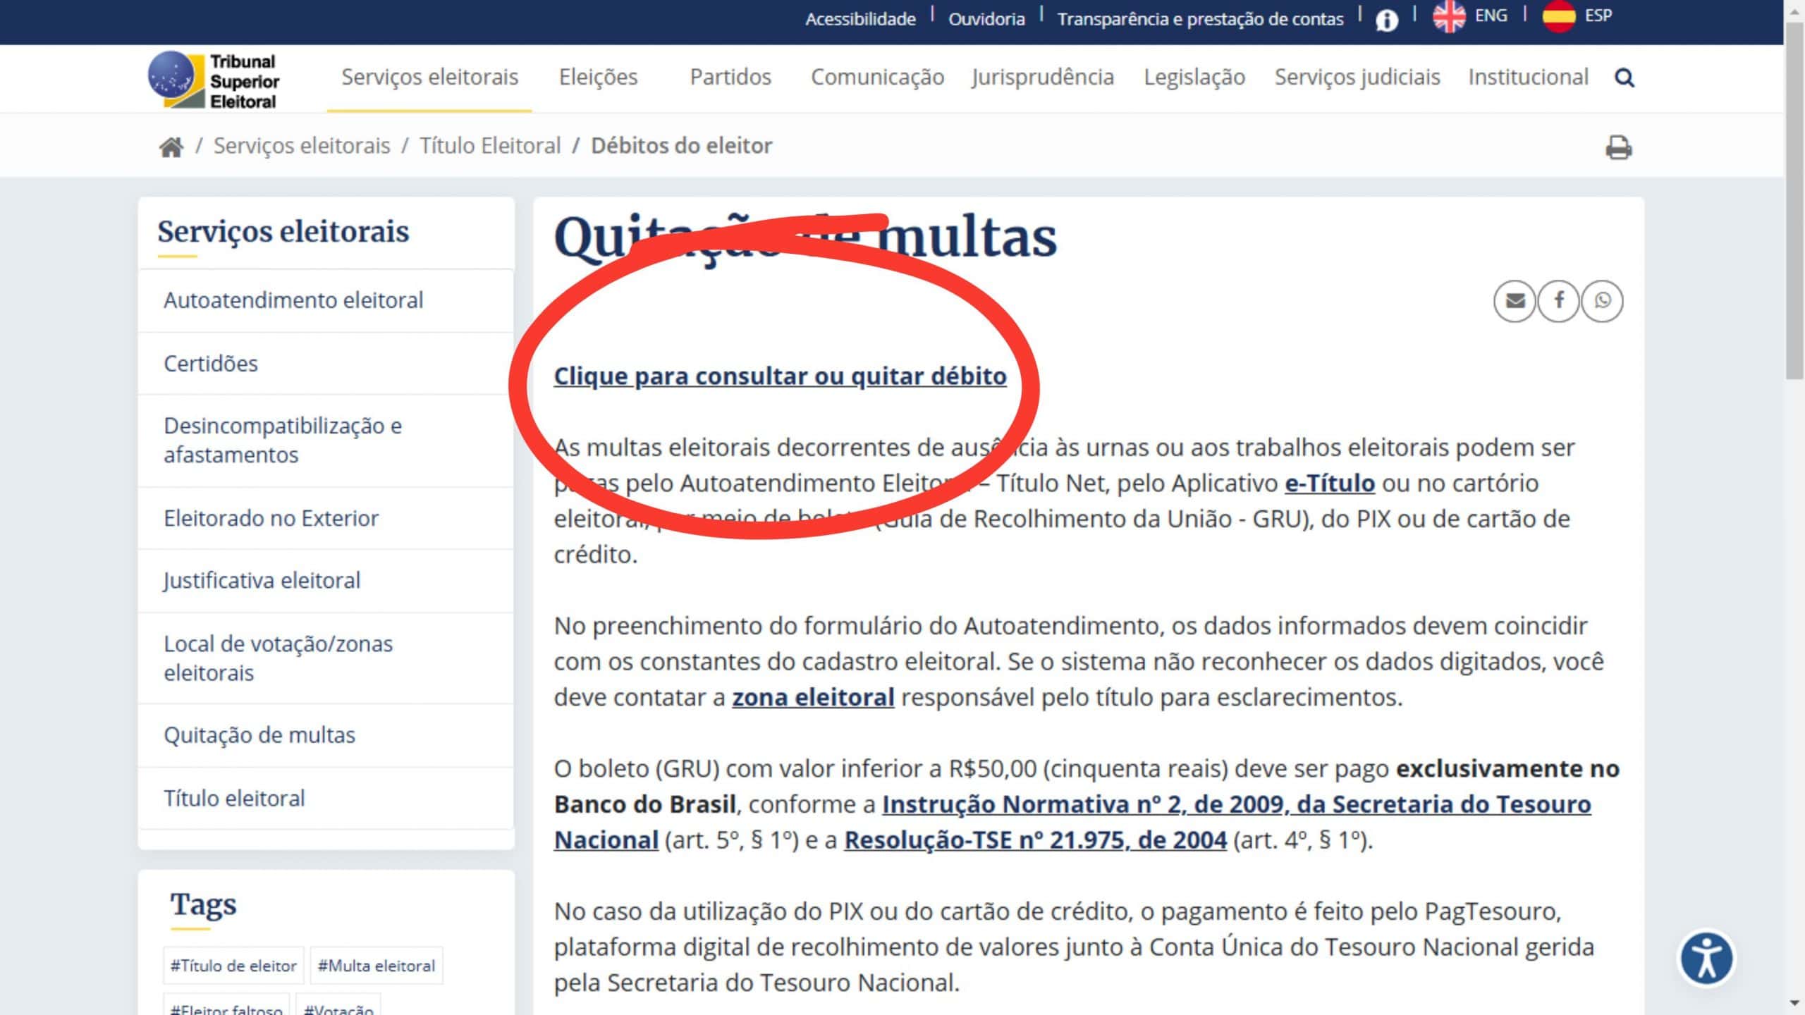The width and height of the screenshot is (1805, 1015).
Task: Open the Eleições navigation menu
Action: coord(598,77)
